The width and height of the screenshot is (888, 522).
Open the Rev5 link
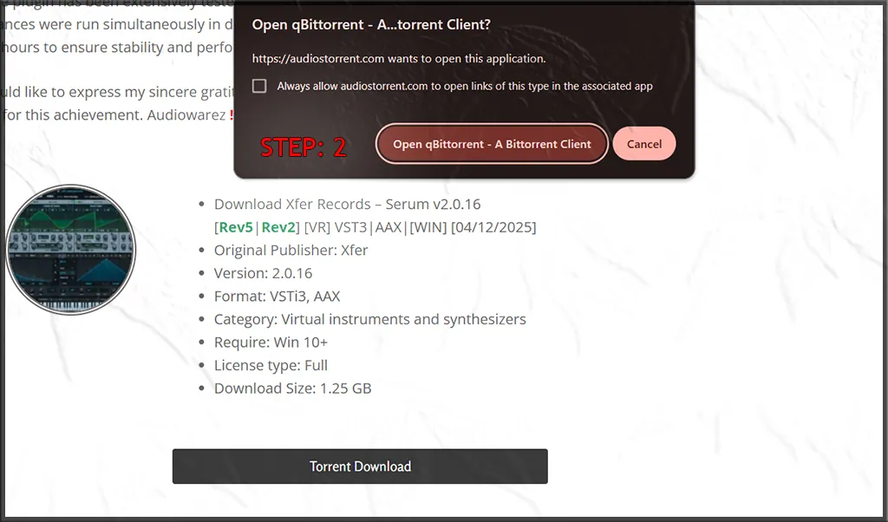pos(236,227)
